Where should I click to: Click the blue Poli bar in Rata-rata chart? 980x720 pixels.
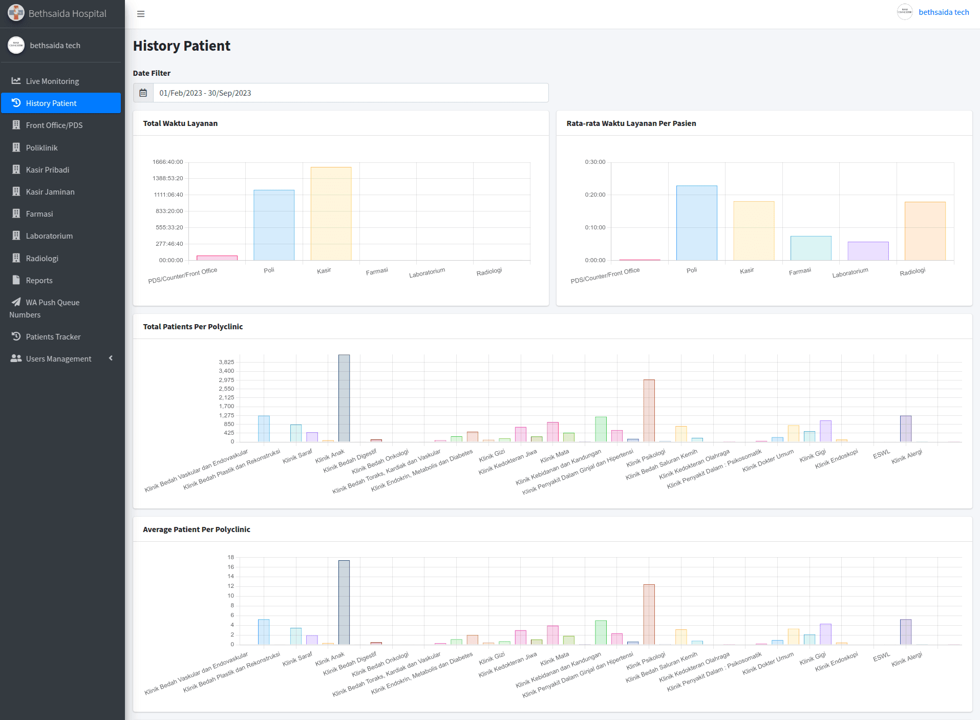696,223
